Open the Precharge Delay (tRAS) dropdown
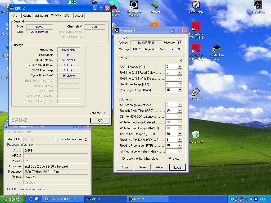The height and width of the screenshot is (203, 271). (x=180, y=90)
